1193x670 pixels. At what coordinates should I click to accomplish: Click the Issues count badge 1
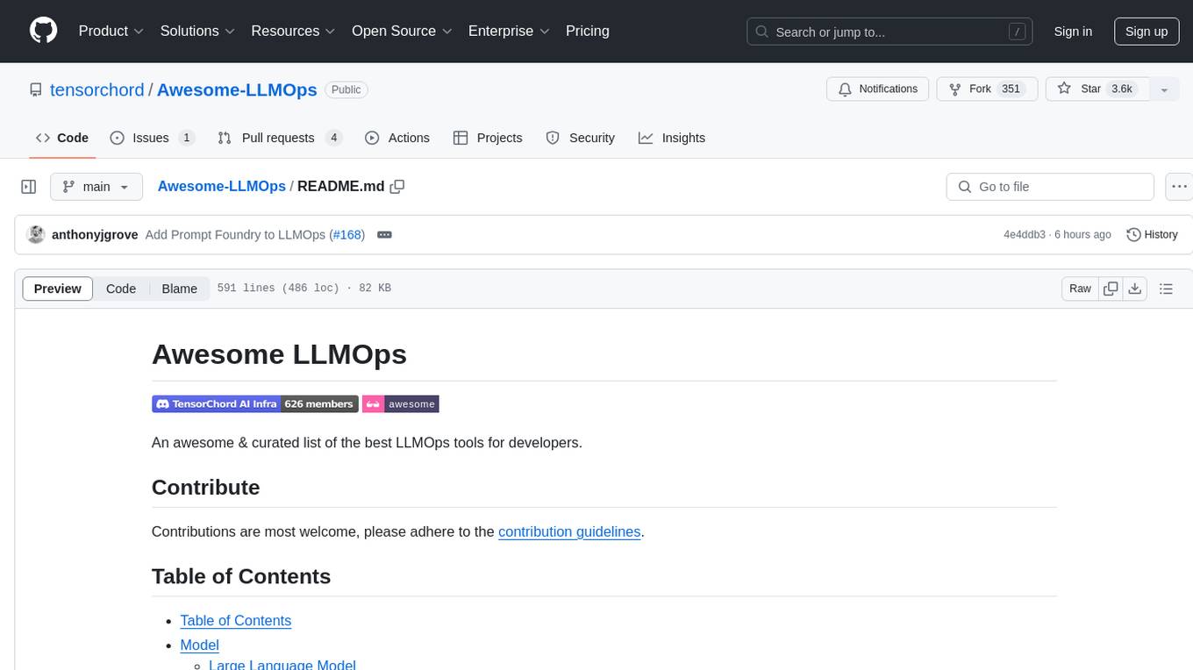186,138
